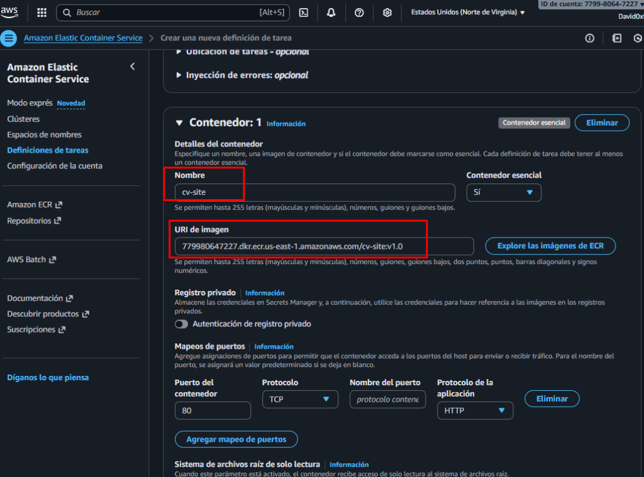The width and height of the screenshot is (644, 477).
Task: Click Agregar mapeo de puertos button
Action: (236, 439)
